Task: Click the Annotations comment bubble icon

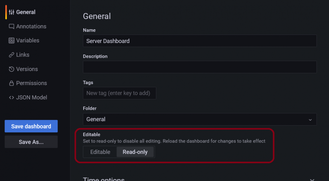Action: click(x=12, y=26)
